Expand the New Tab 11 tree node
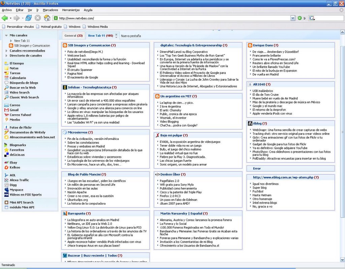The width and height of the screenshot is (345, 269). pos(11,41)
